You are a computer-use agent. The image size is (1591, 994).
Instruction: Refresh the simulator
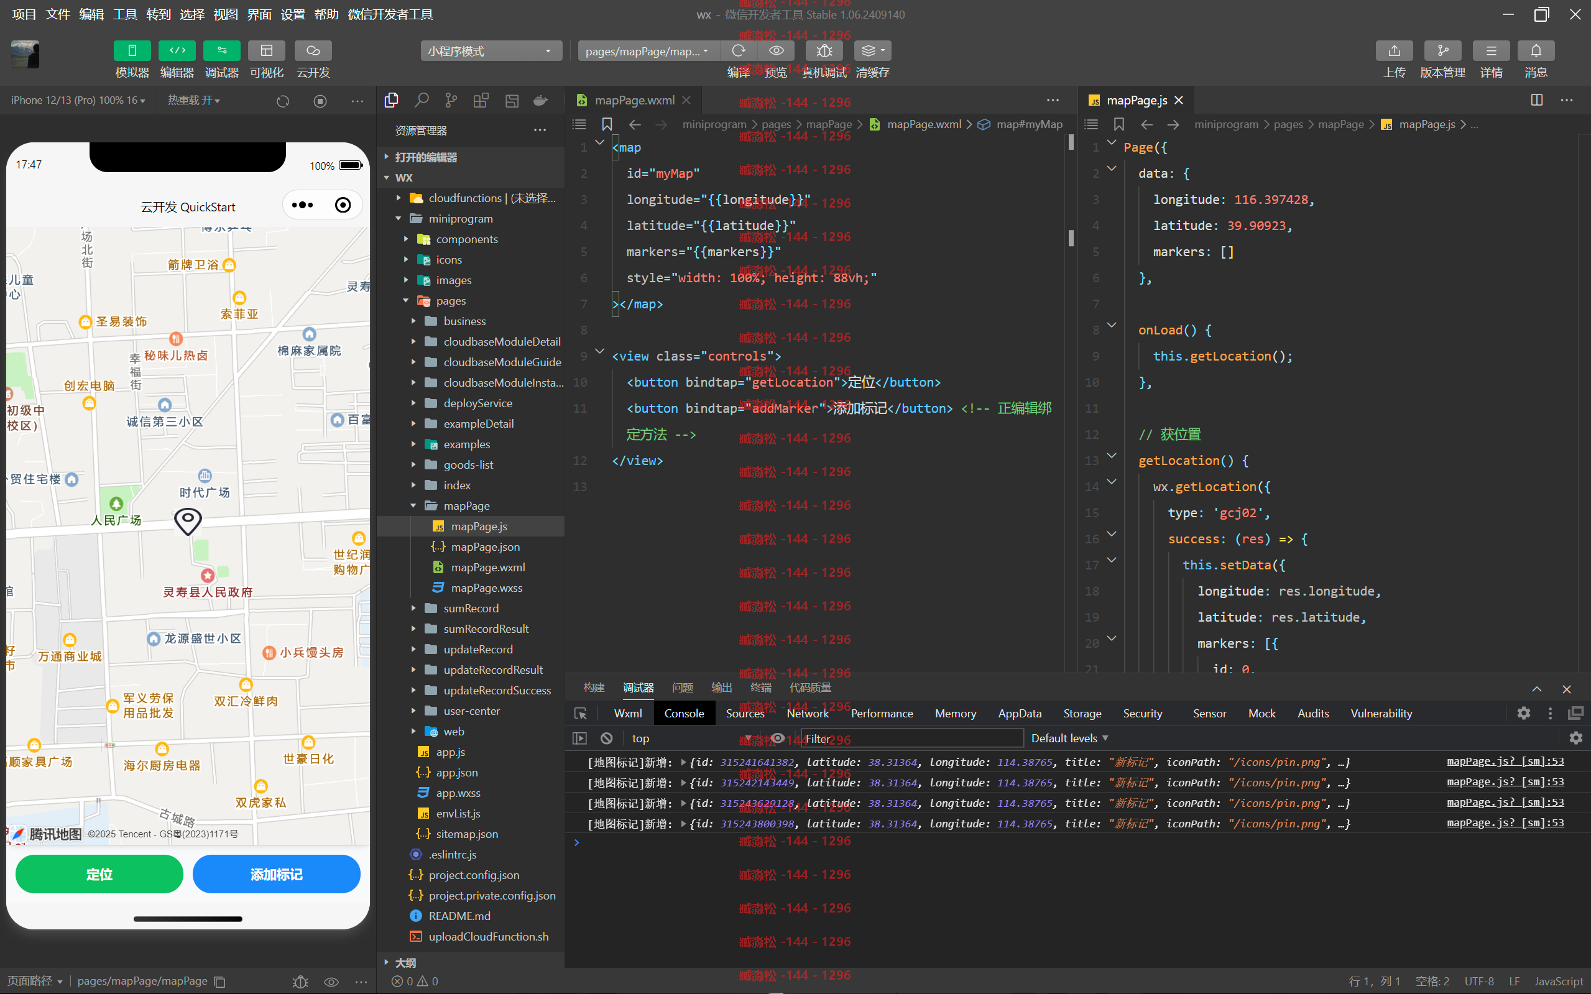click(x=283, y=101)
